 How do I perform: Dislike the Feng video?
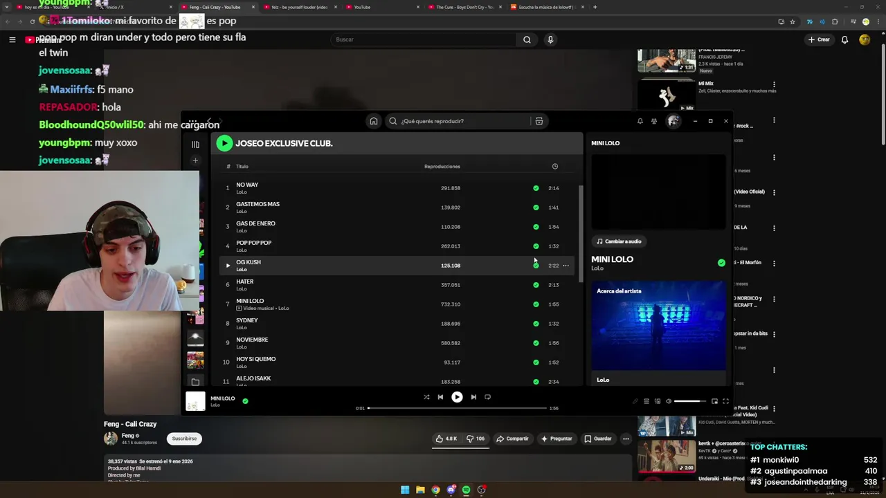coord(476,439)
